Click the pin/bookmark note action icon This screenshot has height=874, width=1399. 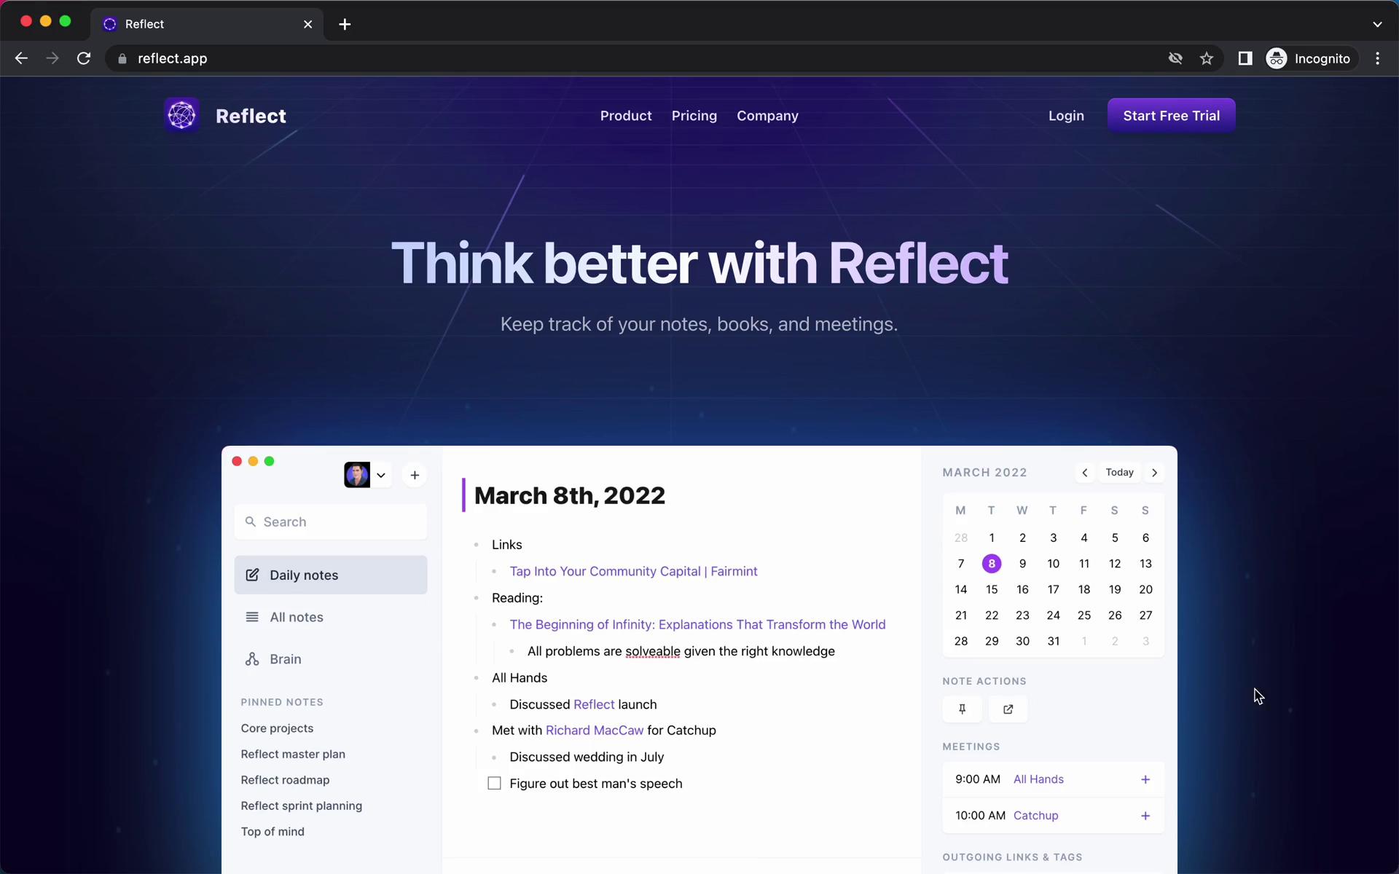point(962,709)
